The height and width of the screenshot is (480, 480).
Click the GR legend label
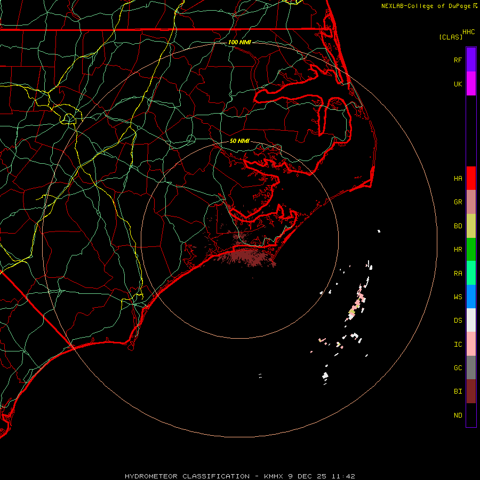coord(458,202)
